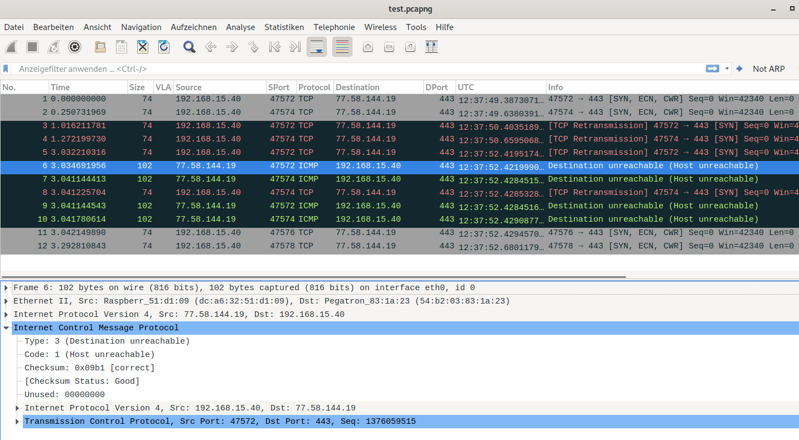Open the display filter history dropdown

pyautogui.click(x=727, y=69)
